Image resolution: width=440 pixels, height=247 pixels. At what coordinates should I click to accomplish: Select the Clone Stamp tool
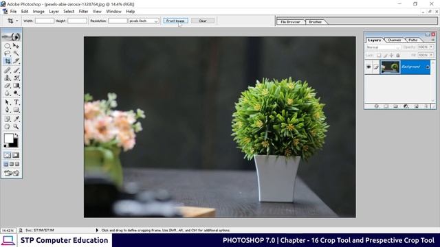click(8, 78)
